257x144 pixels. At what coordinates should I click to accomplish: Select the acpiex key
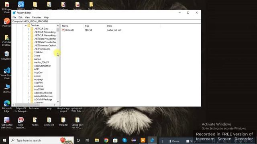[37, 76]
